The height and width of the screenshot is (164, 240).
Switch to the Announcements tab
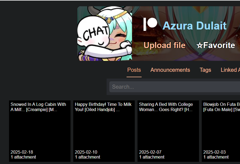pos(170,70)
